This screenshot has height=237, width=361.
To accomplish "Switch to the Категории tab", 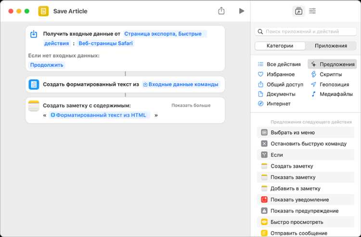I will tap(280, 46).
